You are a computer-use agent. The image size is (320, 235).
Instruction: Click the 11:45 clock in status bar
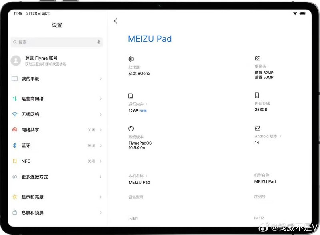18,14
